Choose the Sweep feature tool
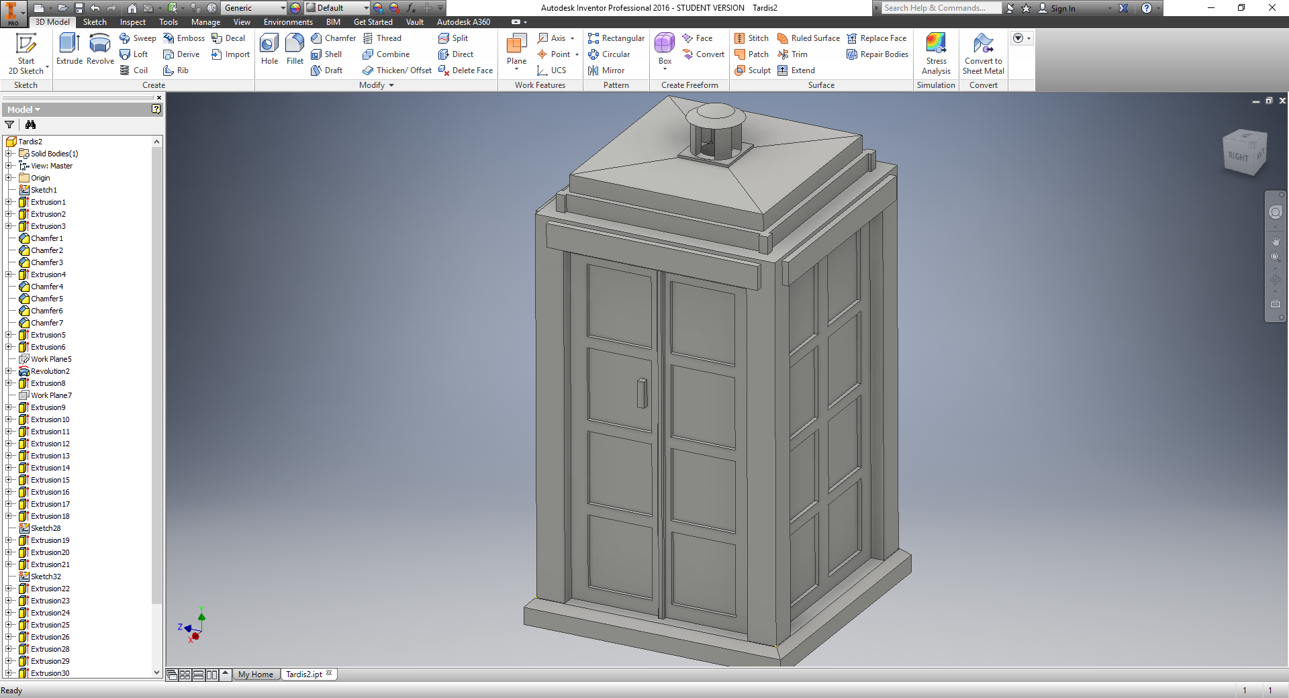 [138, 38]
